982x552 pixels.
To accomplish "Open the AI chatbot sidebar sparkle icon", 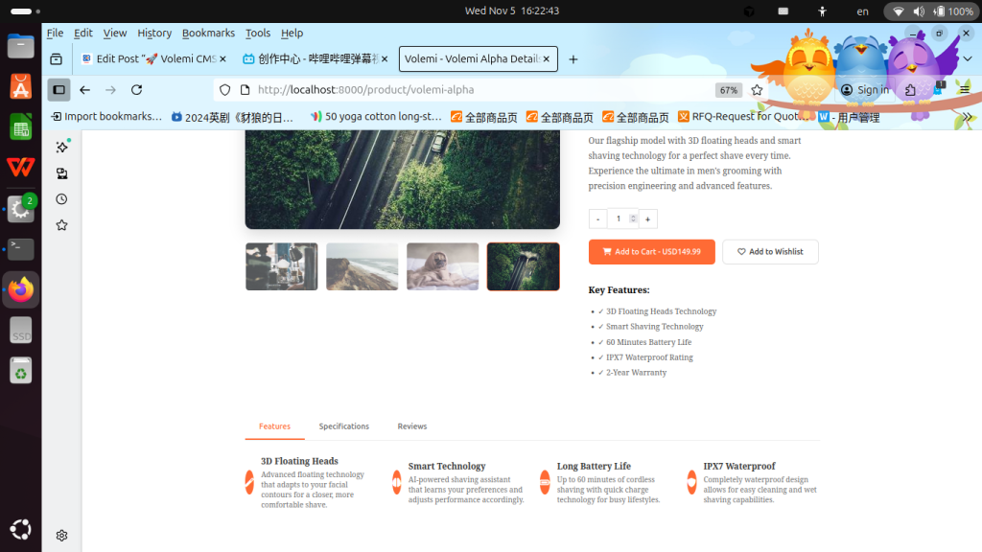I will click(61, 147).
